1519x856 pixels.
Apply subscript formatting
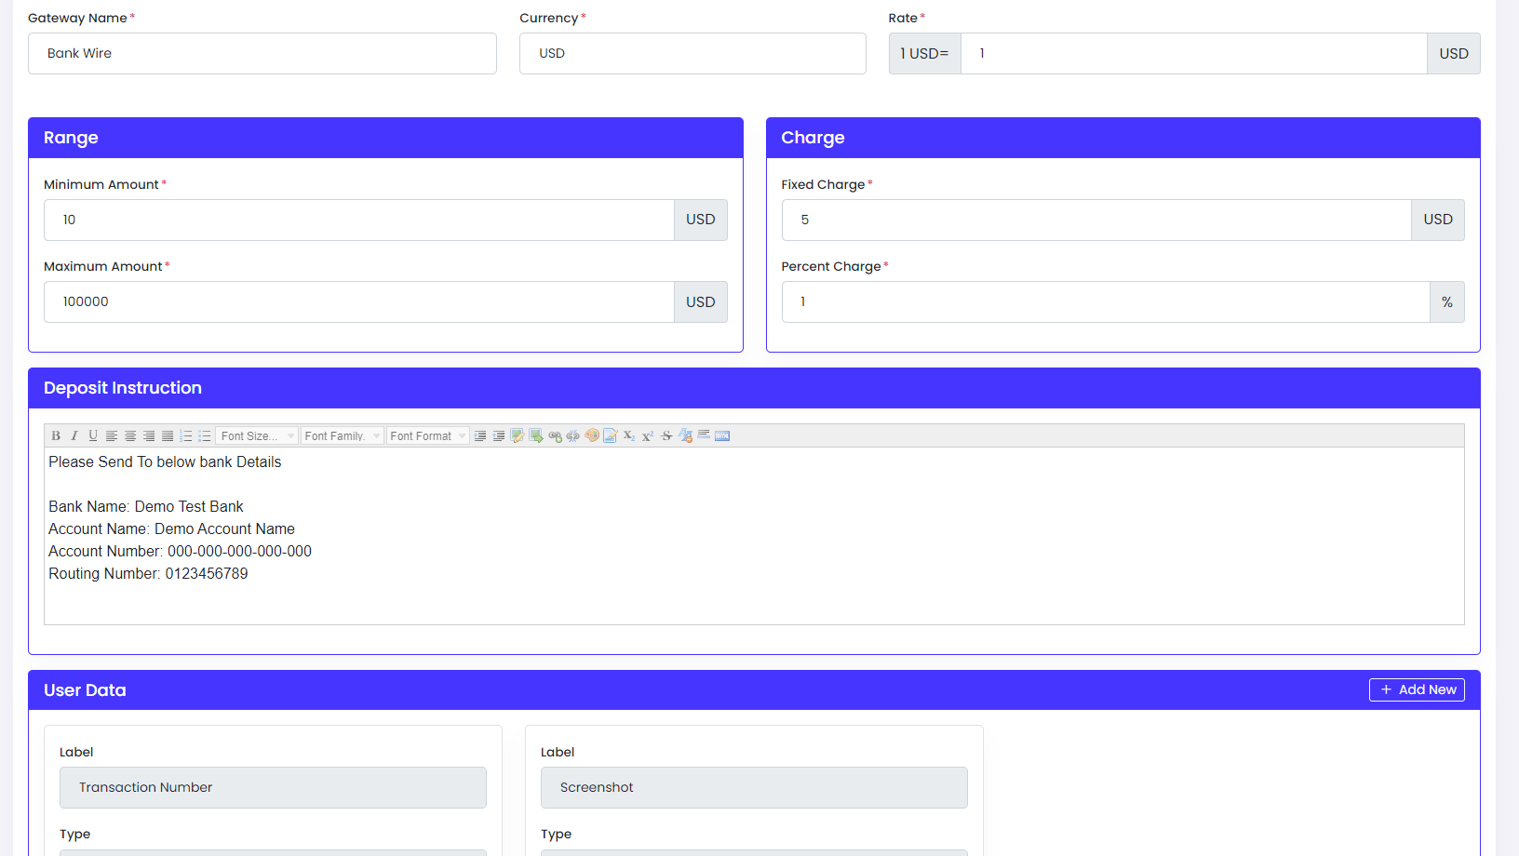pos(629,435)
